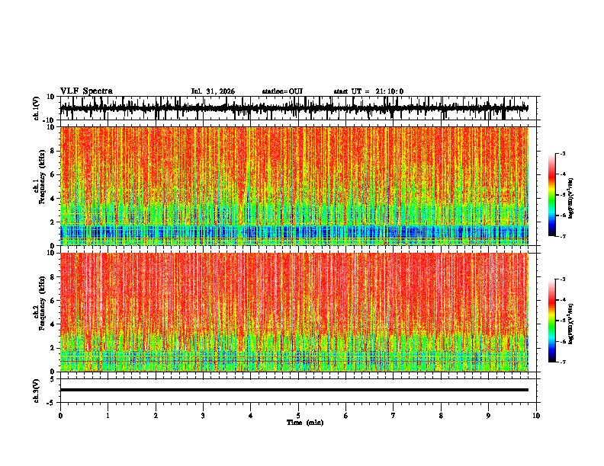The width and height of the screenshot is (604, 466).
Task: Click the "-3" label on ch.2 colorbar
Action: click(563, 279)
